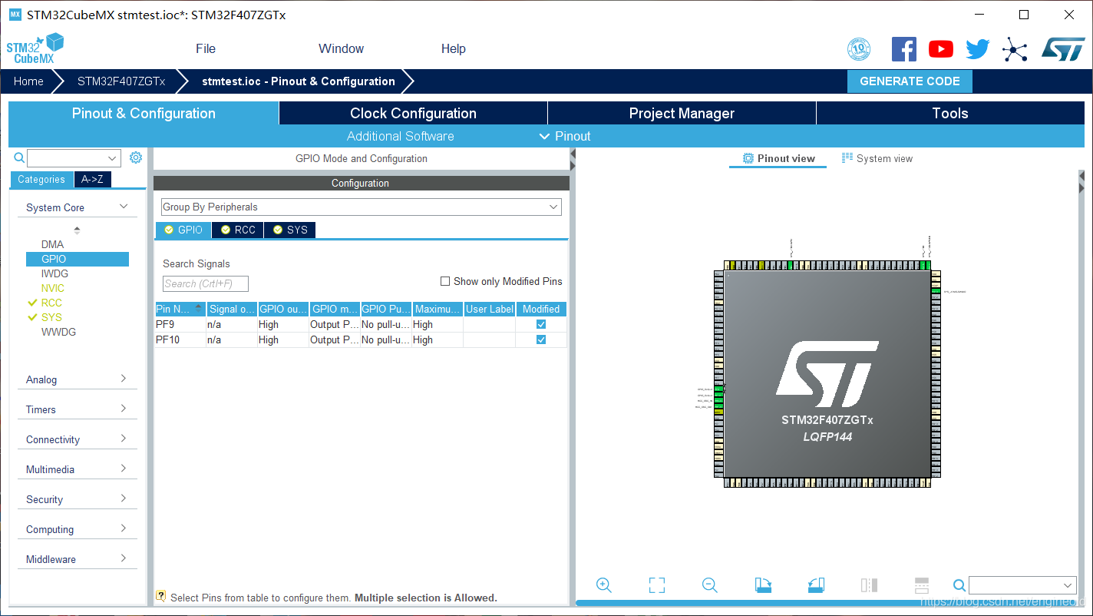Screen dimensions: 1093x616
Task: Toggle the Modified checkbox for PF10
Action: tap(541, 339)
